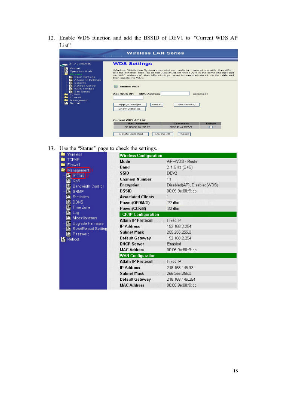Focus the MAC Address input field
Viewport: 281px width, 397px height.
coord(175,93)
